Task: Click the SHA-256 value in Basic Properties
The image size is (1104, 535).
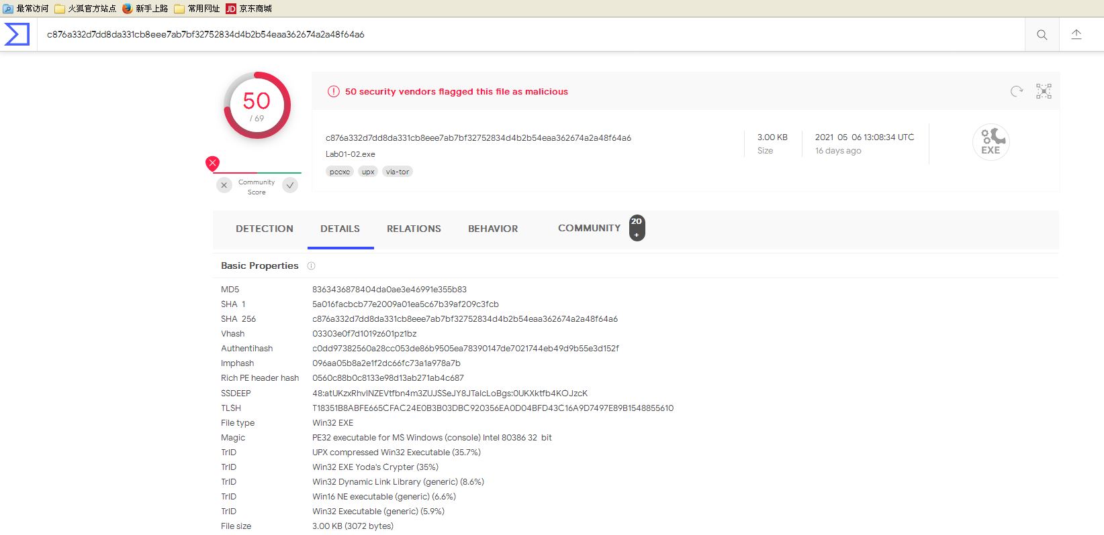Action: click(465, 319)
